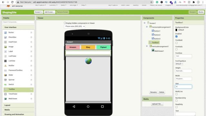Select the CheckBox component icon in Palette
The width and height of the screenshot is (206, 116).
tap(5, 37)
